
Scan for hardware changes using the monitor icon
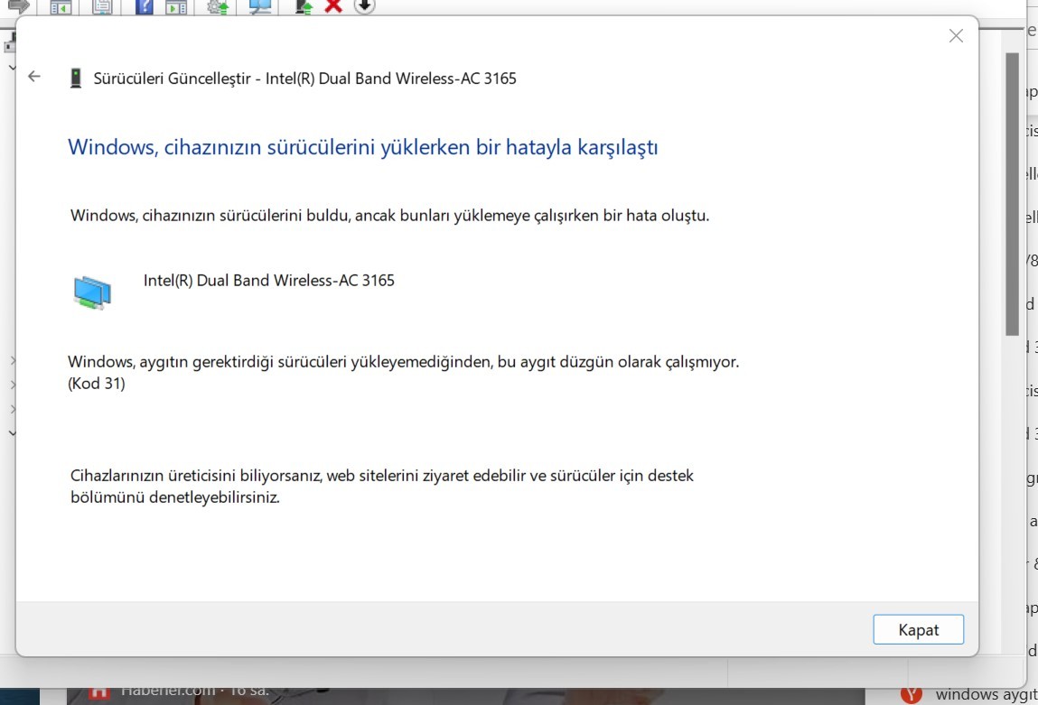[259, 6]
